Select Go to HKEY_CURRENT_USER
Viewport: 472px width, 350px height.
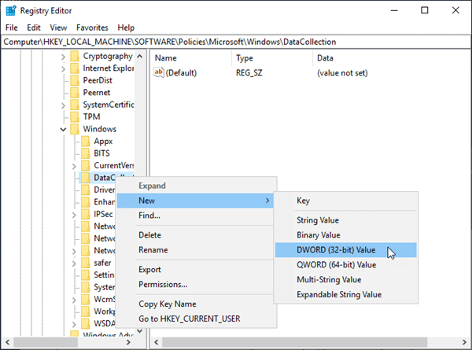point(195,319)
